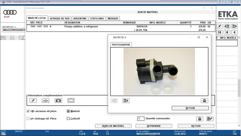The image size is (241, 136).
Task: Switch to ETATS-UNIS tab
Action: pos(97,18)
